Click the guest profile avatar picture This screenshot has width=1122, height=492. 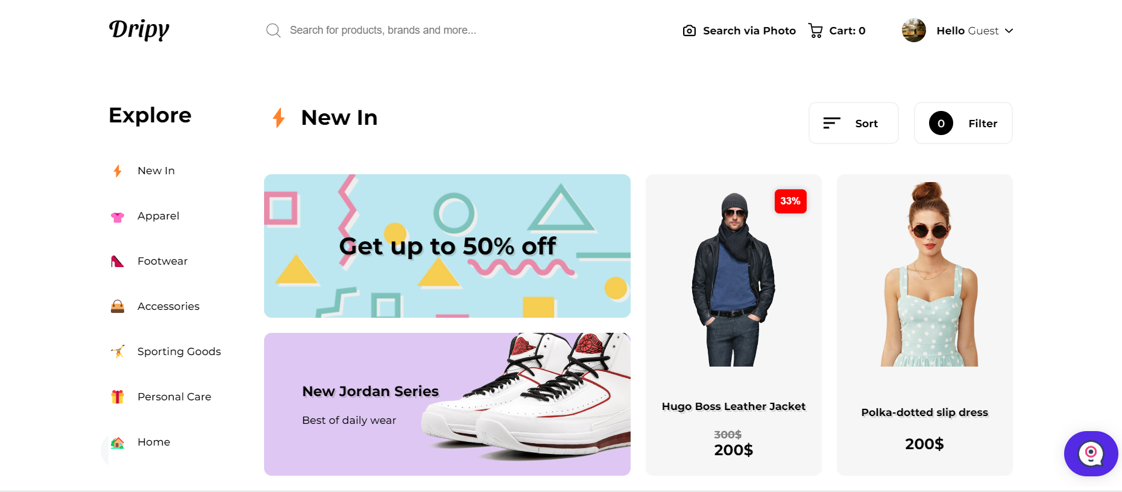click(913, 30)
